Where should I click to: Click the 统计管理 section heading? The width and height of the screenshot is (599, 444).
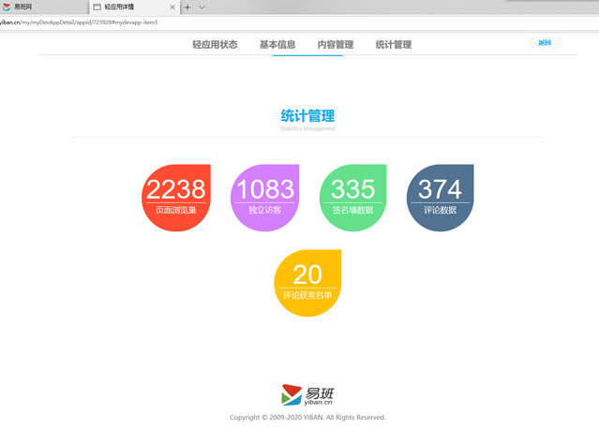tap(307, 116)
